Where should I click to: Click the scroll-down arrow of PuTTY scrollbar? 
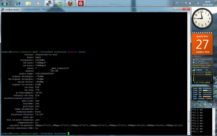[x=189, y=134]
